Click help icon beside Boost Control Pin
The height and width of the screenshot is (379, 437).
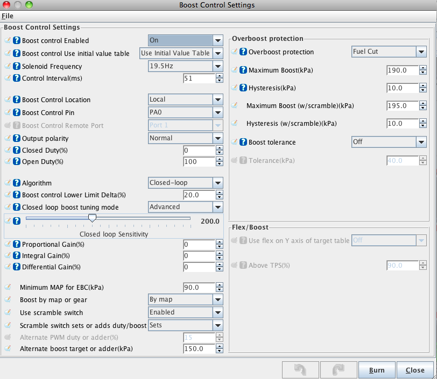click(17, 113)
